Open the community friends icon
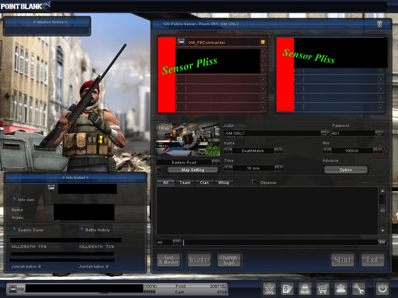398x298 pixels. coord(340,289)
